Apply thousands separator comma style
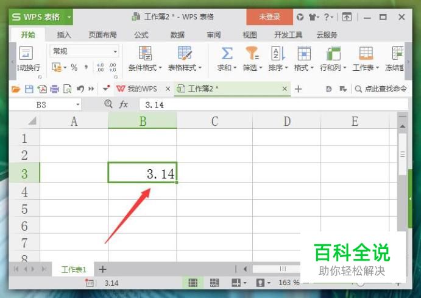 (x=86, y=67)
